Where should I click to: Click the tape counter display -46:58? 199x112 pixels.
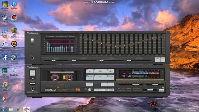pos(126,76)
